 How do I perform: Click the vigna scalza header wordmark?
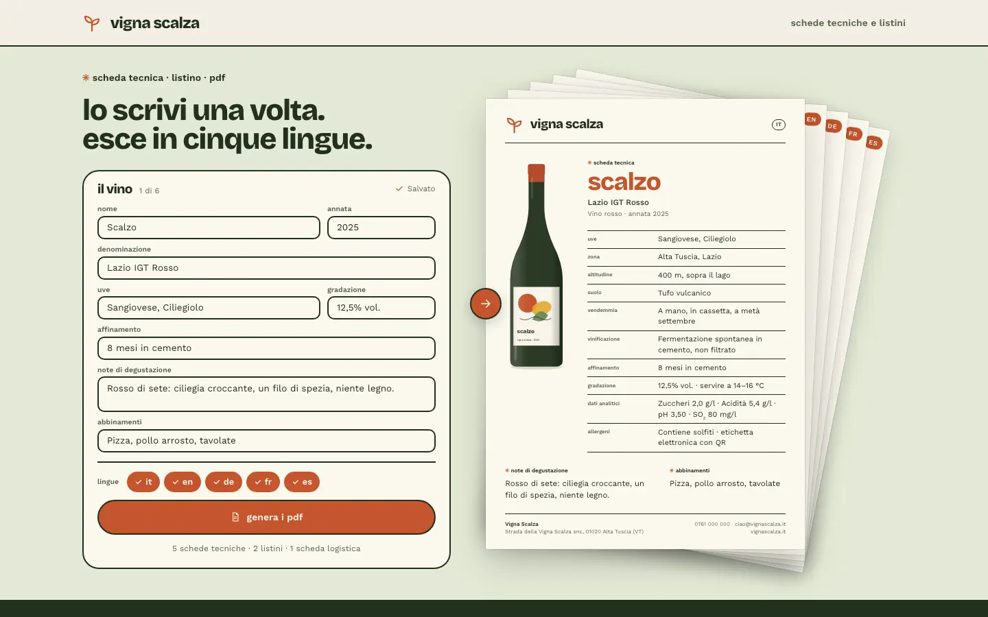point(155,23)
